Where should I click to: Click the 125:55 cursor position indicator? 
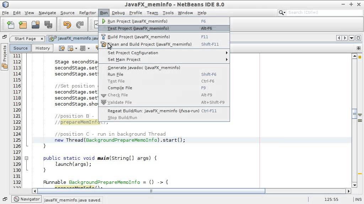[331, 199]
